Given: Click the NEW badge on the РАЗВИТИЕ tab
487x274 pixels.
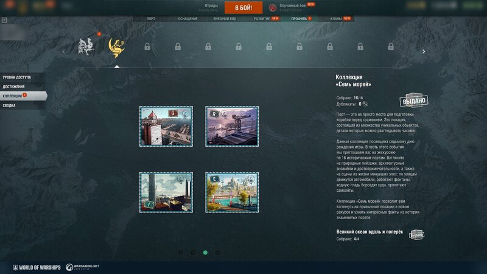Looking at the screenshot, I should click(275, 18).
